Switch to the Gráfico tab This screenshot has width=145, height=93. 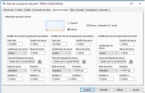pos(20,10)
